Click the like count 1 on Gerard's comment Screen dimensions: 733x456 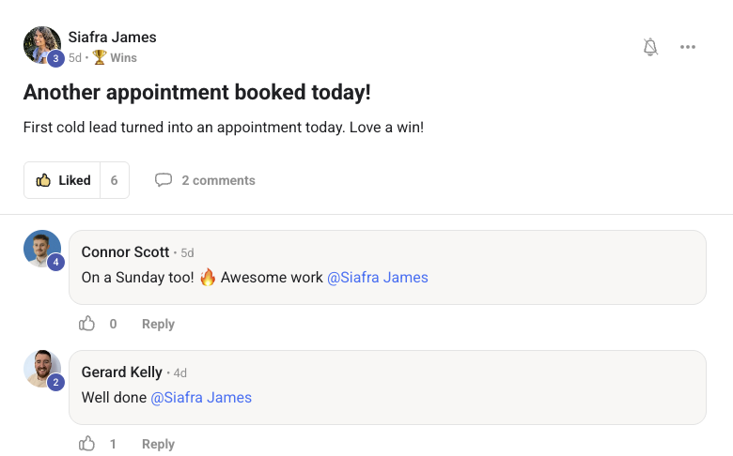[113, 444]
